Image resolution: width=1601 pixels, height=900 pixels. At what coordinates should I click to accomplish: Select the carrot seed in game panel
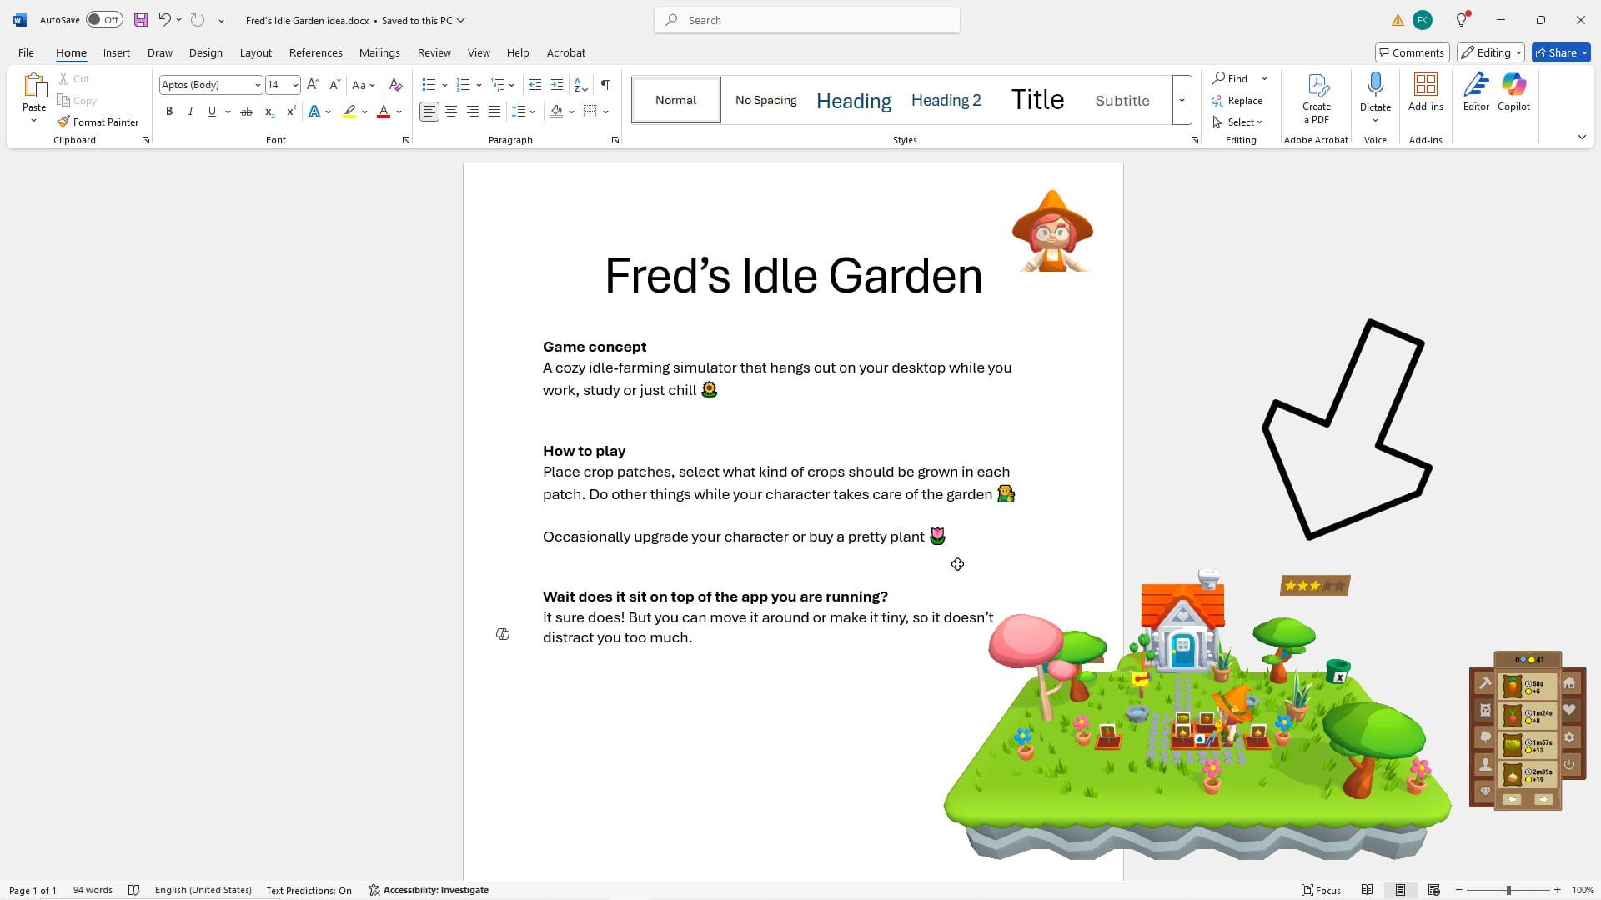pyautogui.click(x=1512, y=687)
